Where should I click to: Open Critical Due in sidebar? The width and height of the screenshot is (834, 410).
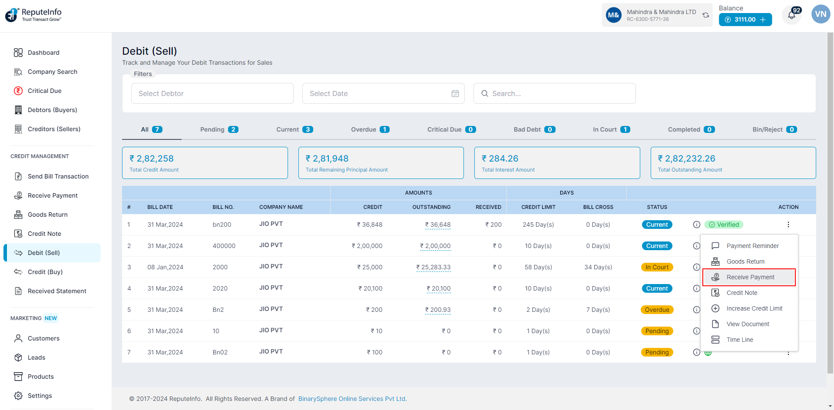tap(44, 91)
